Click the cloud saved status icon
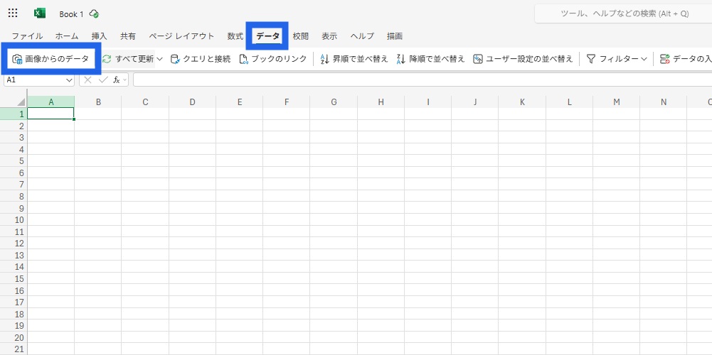The width and height of the screenshot is (712, 355). point(94,14)
